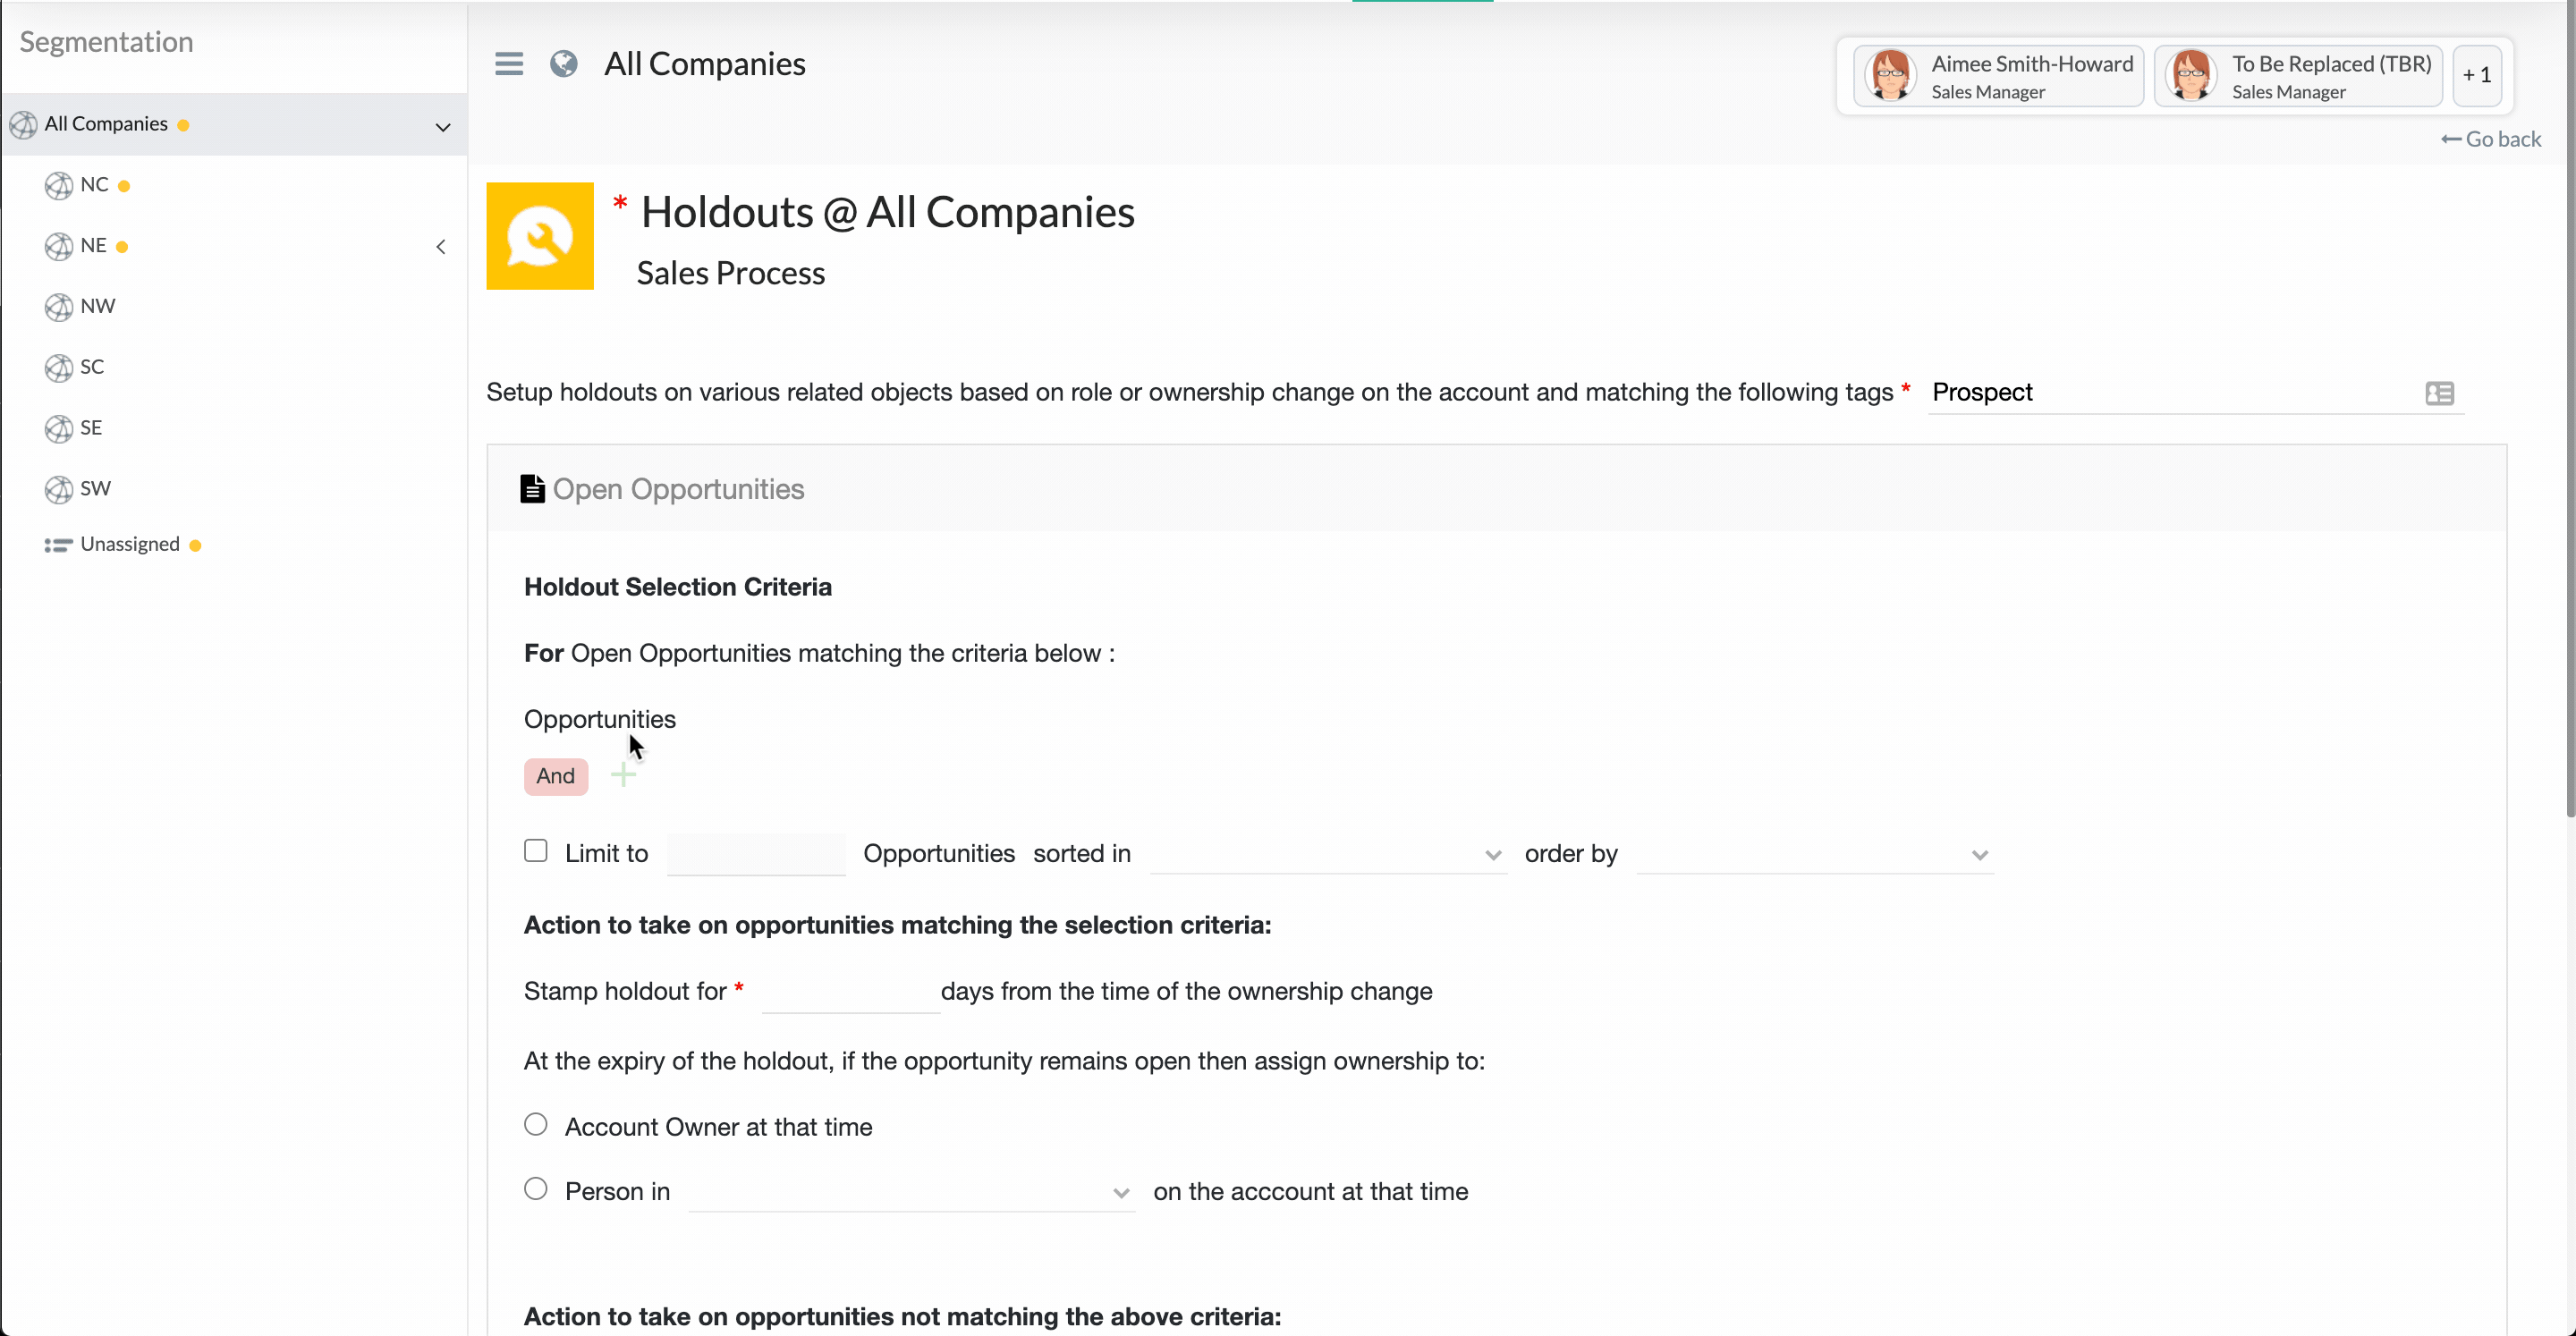This screenshot has width=2576, height=1336.
Task: Expand the NE territory arrow
Action: [441, 246]
